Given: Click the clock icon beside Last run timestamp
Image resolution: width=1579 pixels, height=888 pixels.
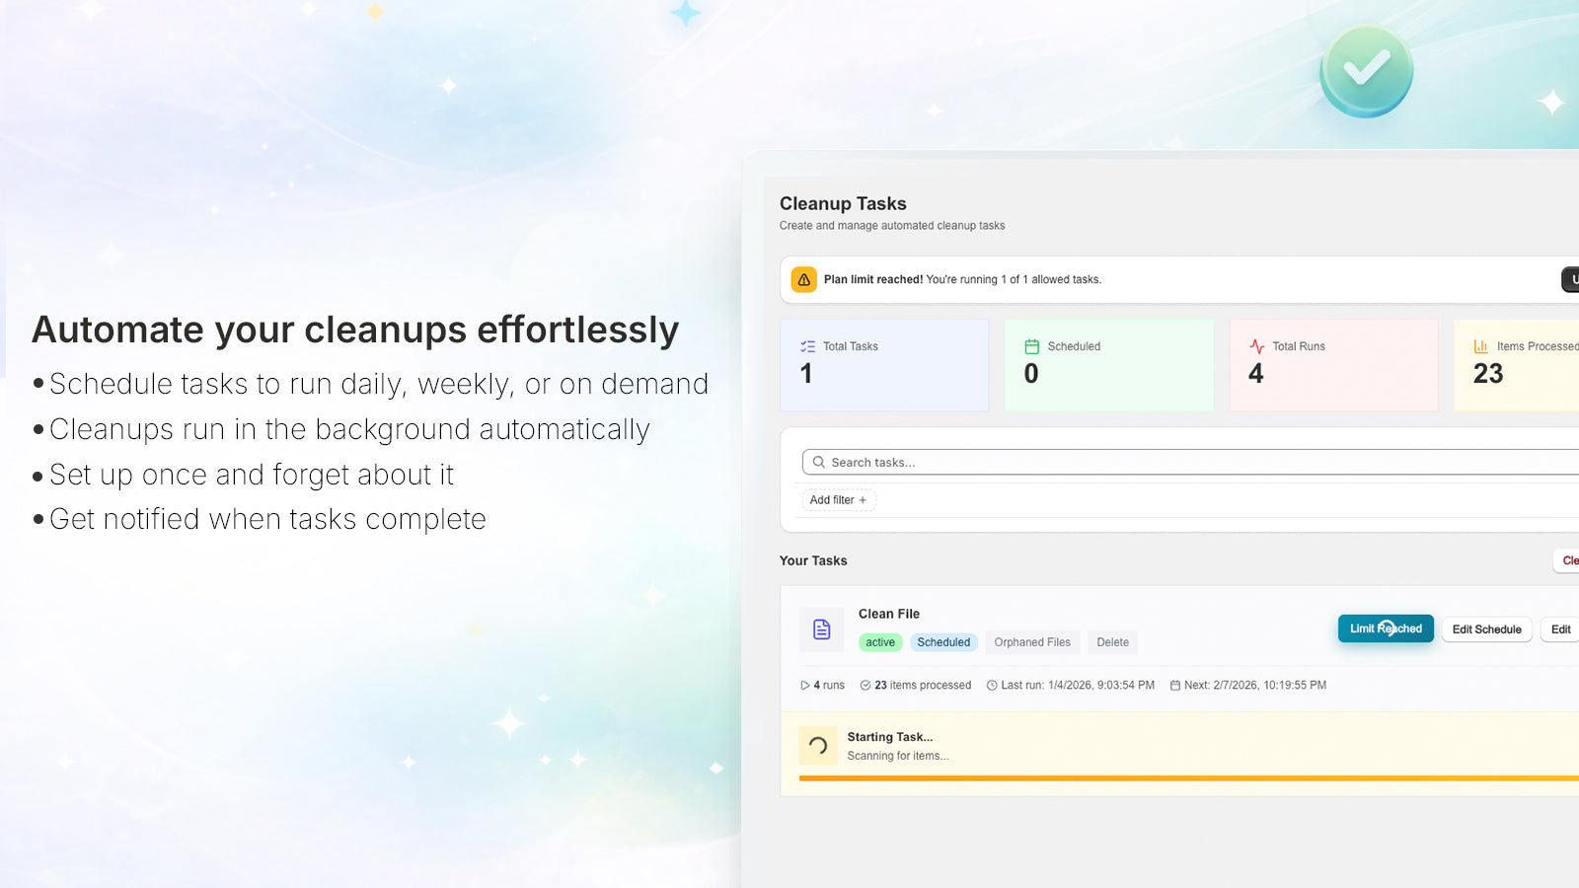Looking at the screenshot, I should pos(992,685).
